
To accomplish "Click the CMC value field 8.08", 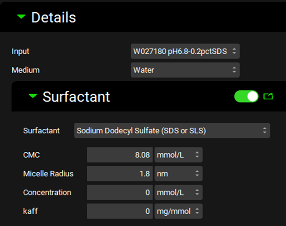I will [x=120, y=155].
